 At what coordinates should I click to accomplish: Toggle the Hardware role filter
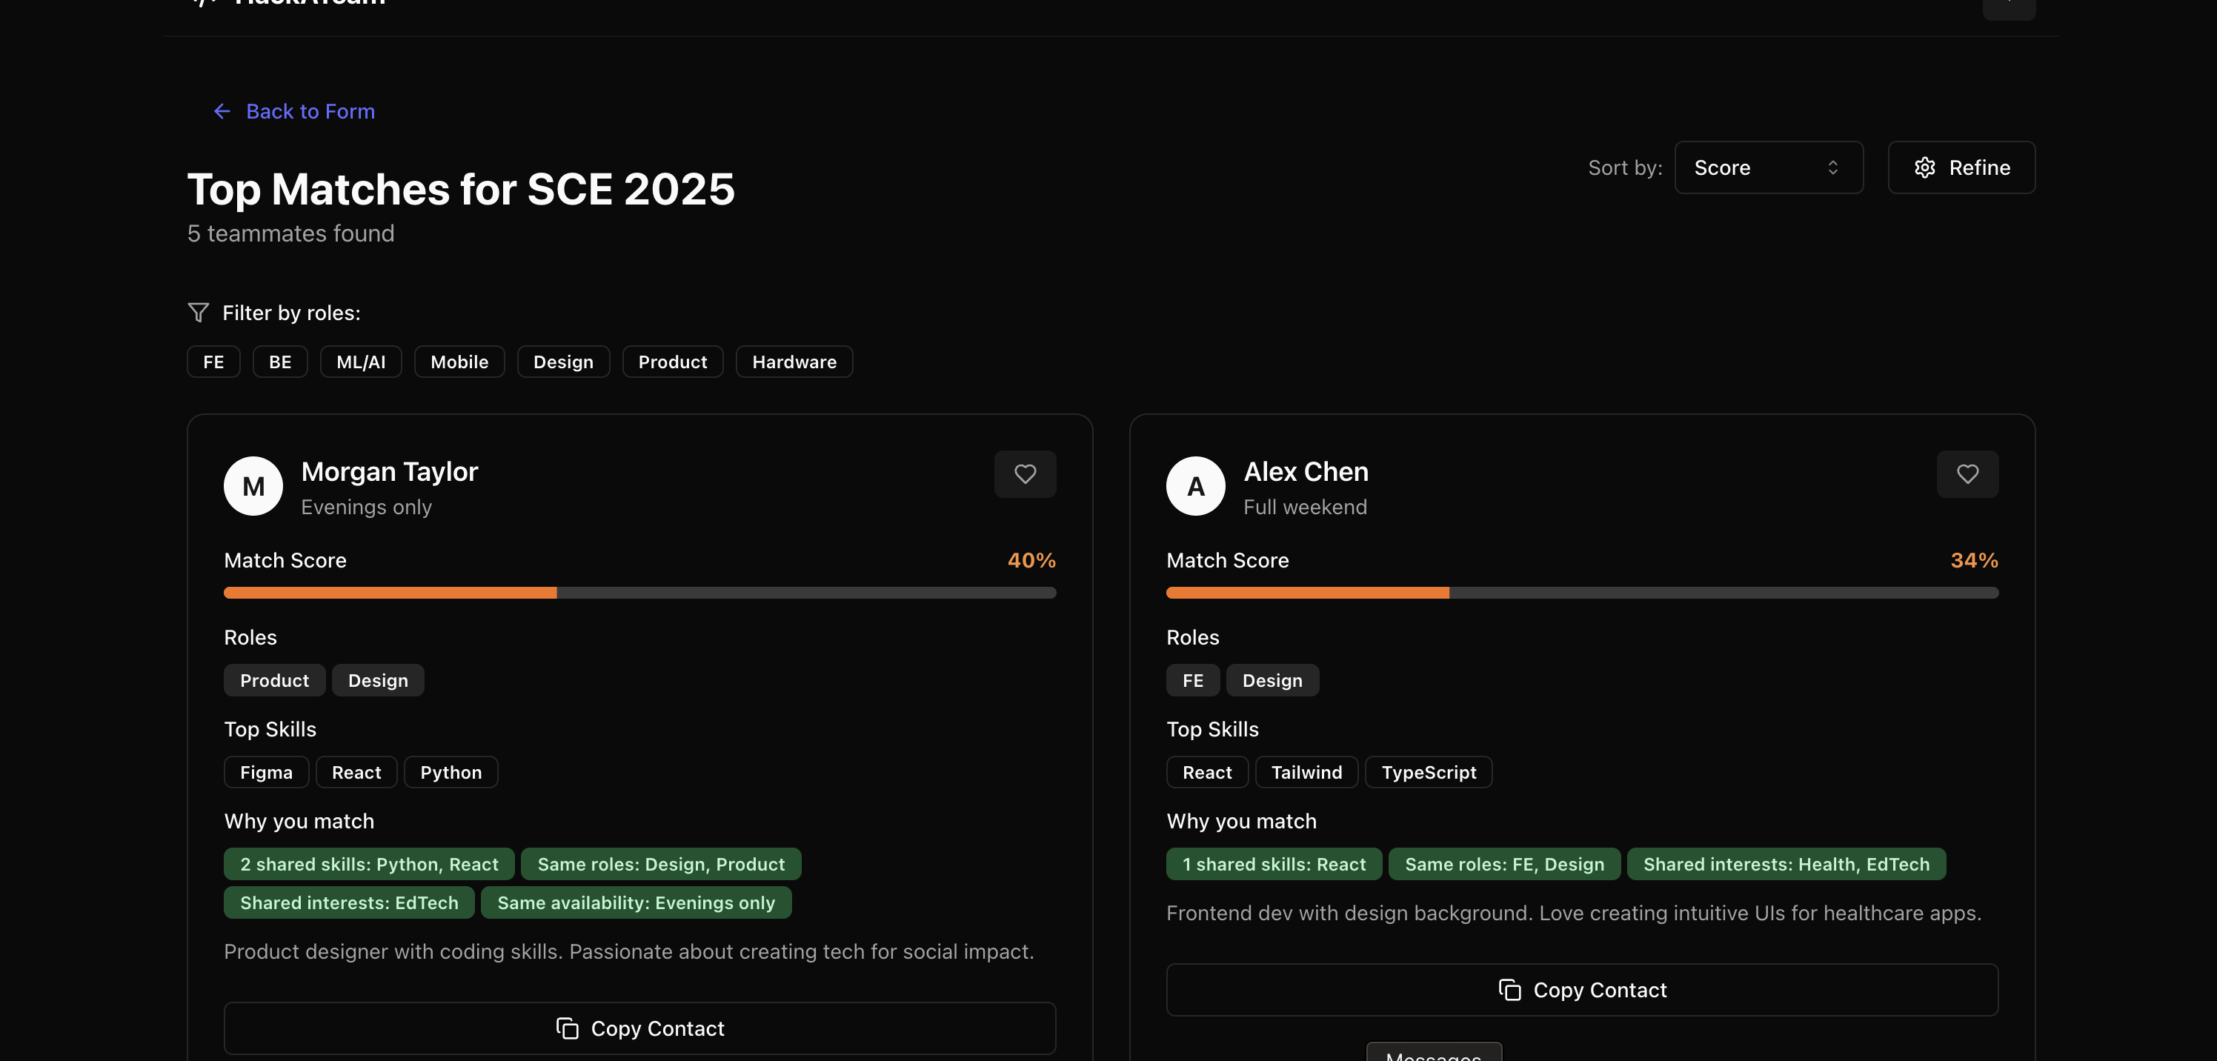794,362
